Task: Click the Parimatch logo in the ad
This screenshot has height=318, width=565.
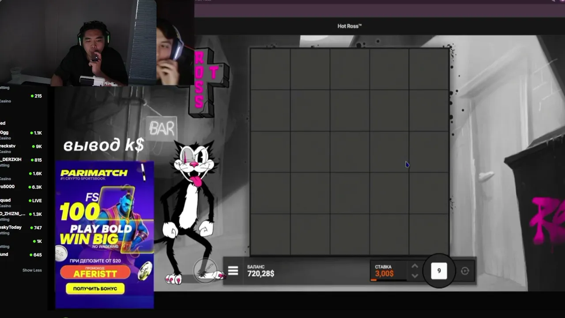Action: click(94, 173)
